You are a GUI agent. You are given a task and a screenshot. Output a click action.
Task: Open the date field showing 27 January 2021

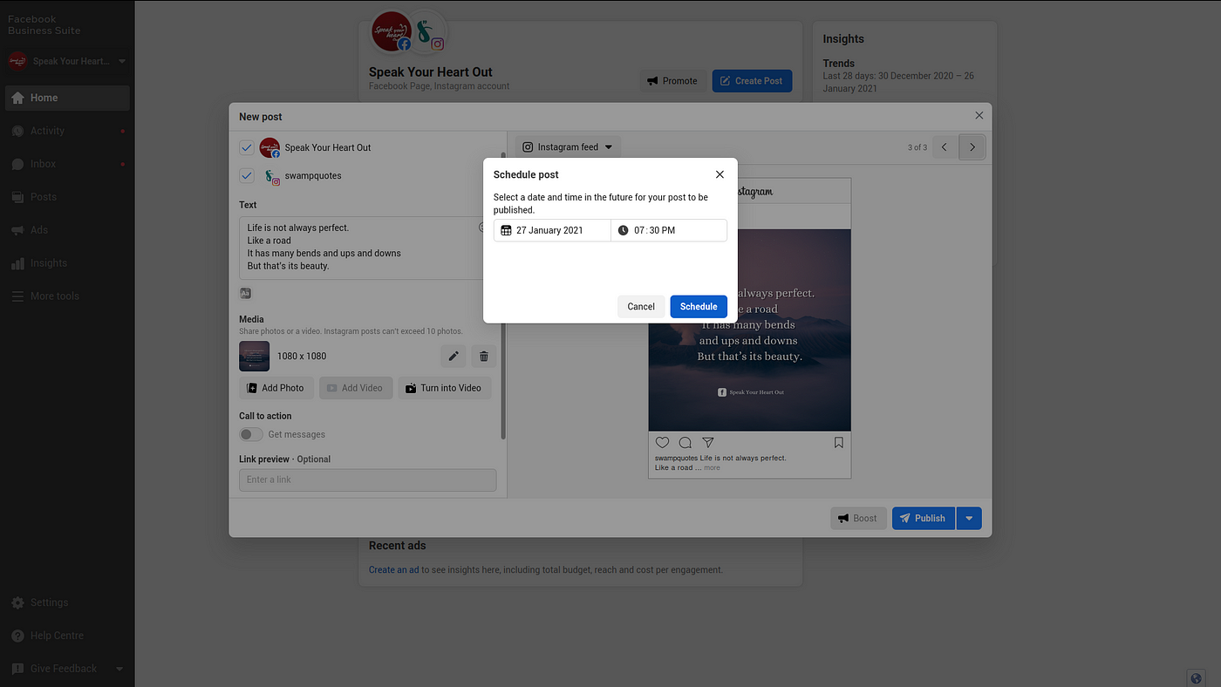click(x=552, y=230)
